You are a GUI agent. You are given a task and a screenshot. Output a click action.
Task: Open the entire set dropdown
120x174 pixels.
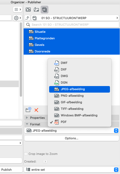(x=71, y=170)
